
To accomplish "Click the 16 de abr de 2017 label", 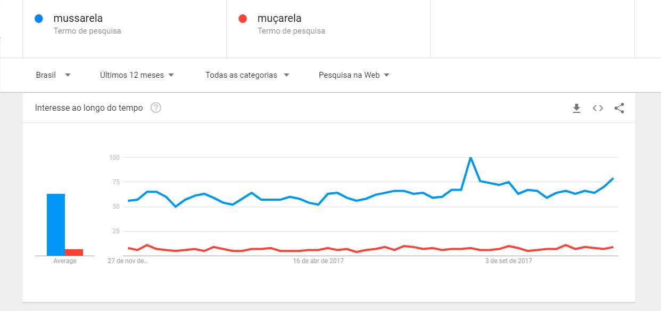I will coord(319,261).
